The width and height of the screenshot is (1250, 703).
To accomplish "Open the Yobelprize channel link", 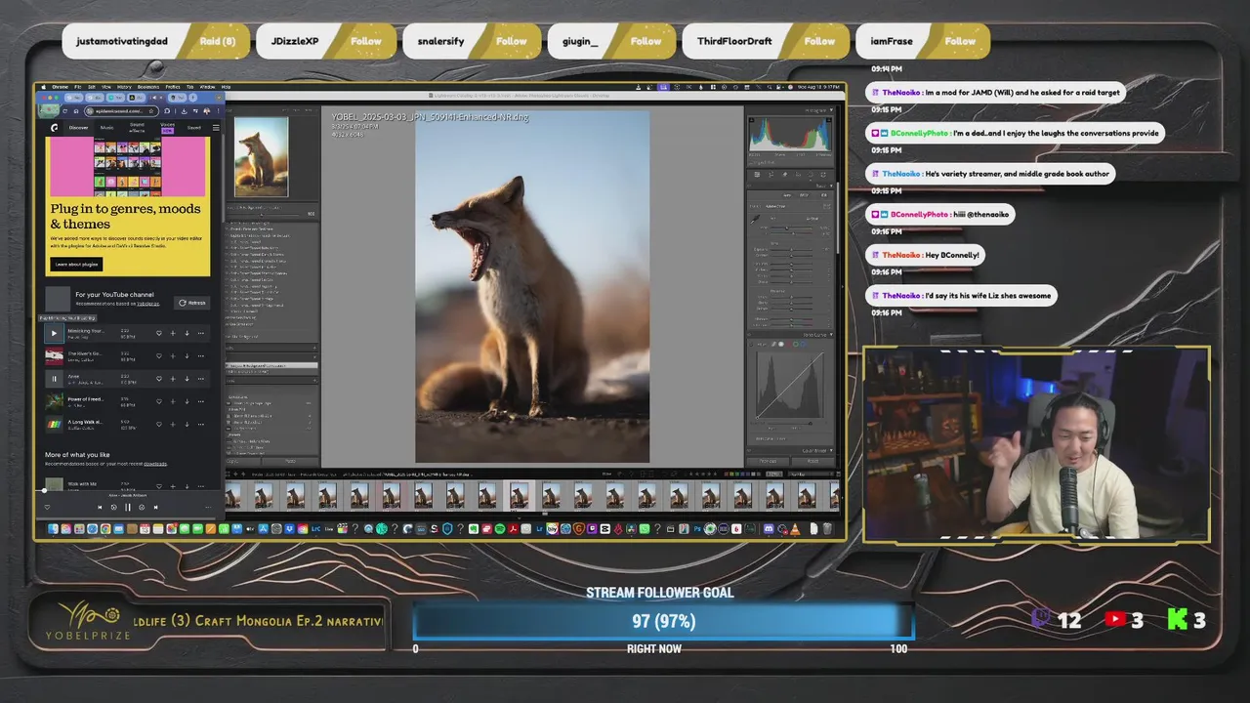I will (x=147, y=303).
